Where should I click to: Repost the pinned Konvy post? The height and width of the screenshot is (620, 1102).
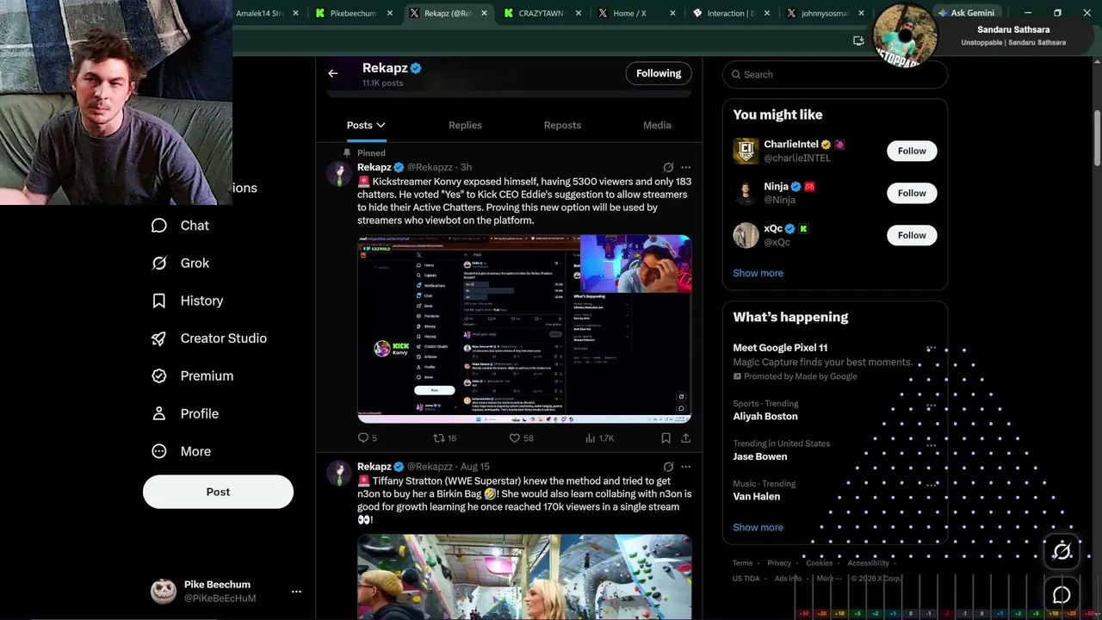coord(444,438)
